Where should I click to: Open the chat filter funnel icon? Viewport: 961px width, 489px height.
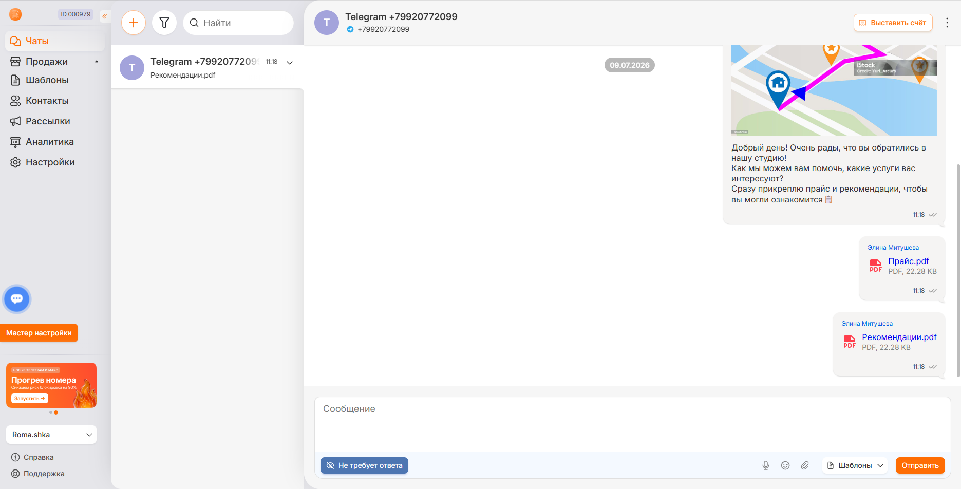coord(164,23)
